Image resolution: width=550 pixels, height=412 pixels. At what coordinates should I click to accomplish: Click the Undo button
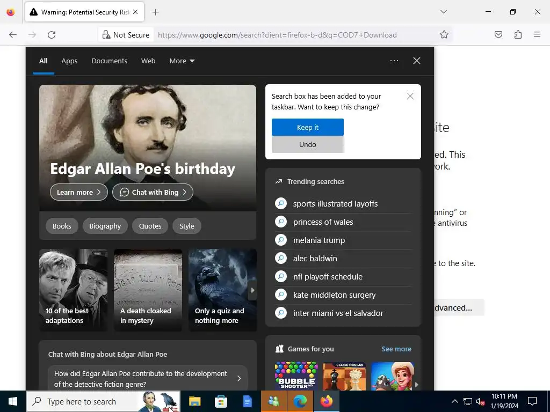(308, 144)
